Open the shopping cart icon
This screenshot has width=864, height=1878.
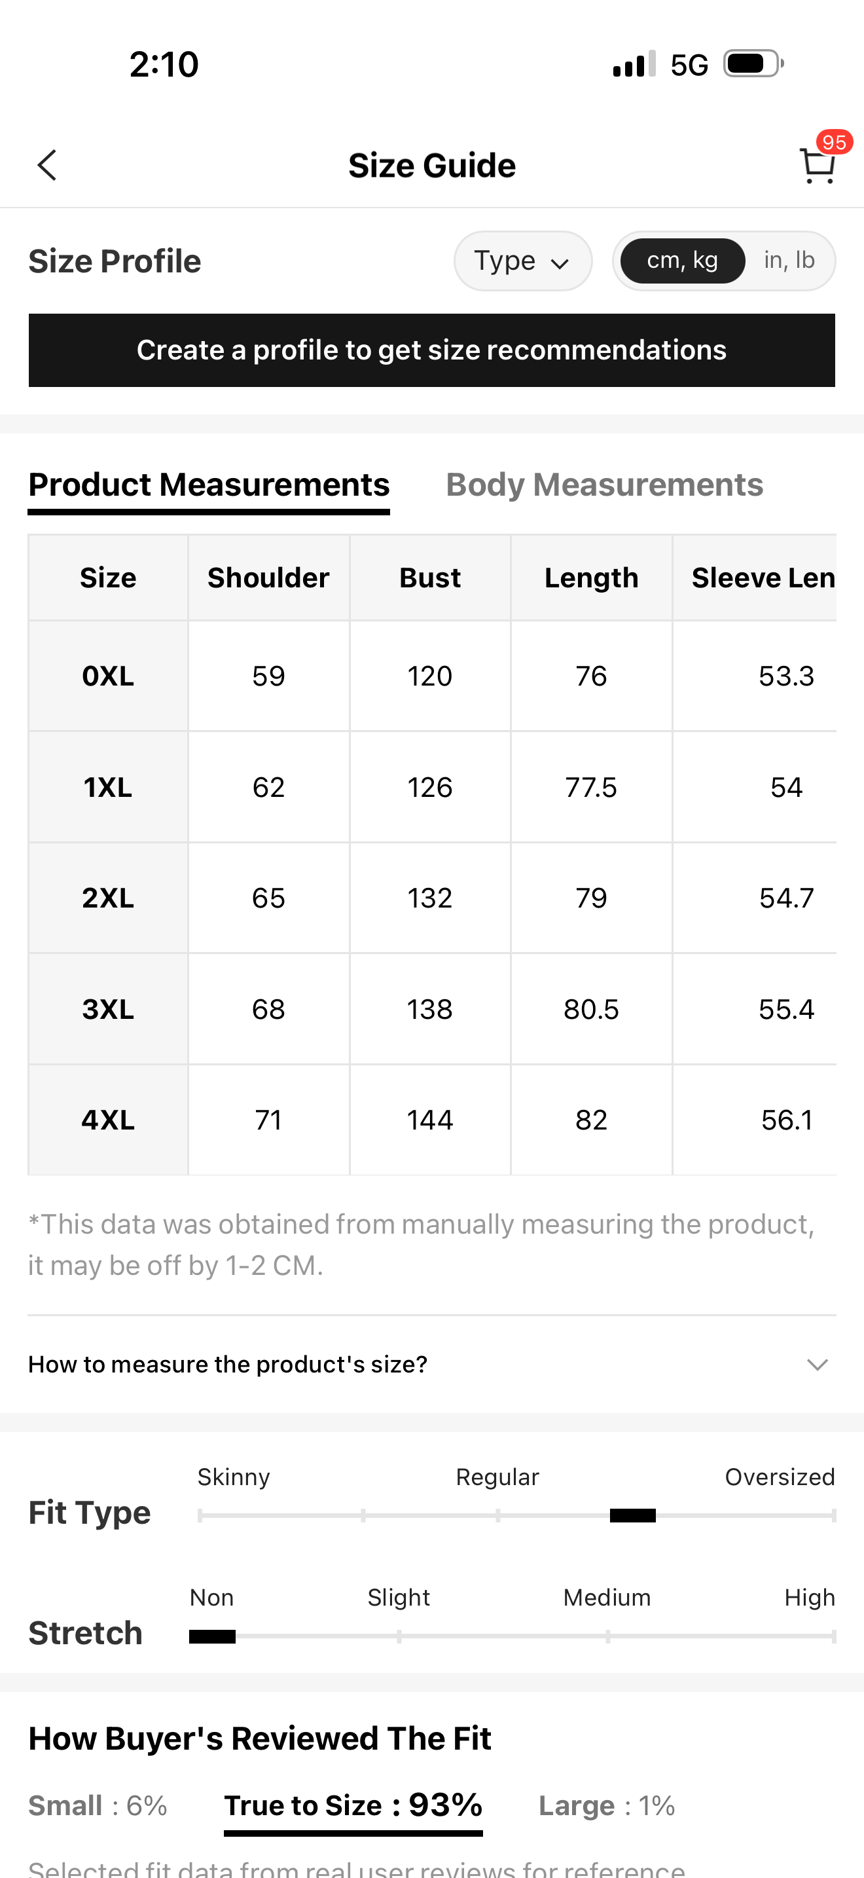coord(816,167)
